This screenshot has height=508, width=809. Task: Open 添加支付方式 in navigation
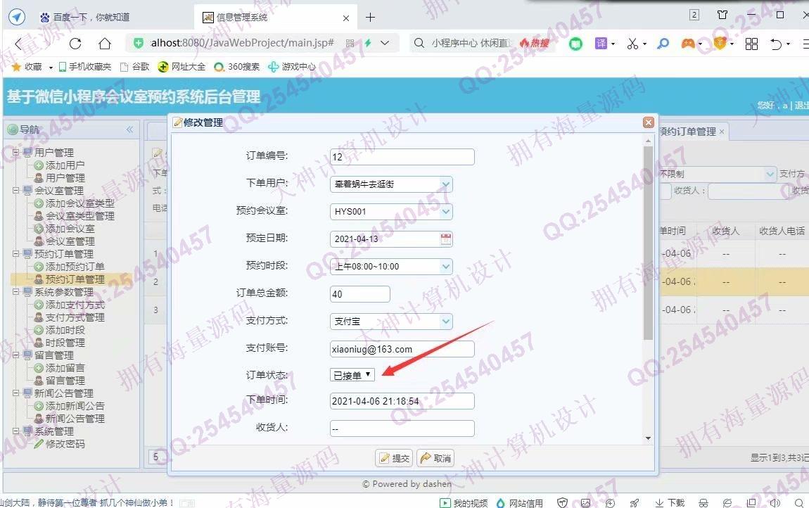(70, 305)
